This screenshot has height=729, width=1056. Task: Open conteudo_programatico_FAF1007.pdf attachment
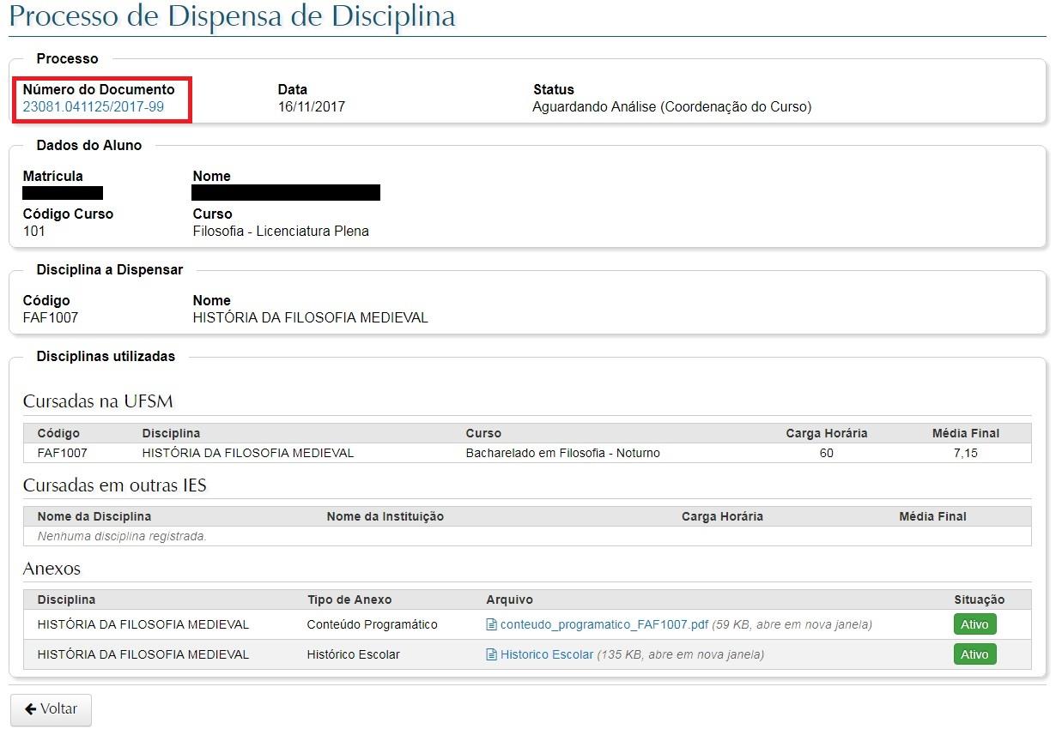coord(604,625)
